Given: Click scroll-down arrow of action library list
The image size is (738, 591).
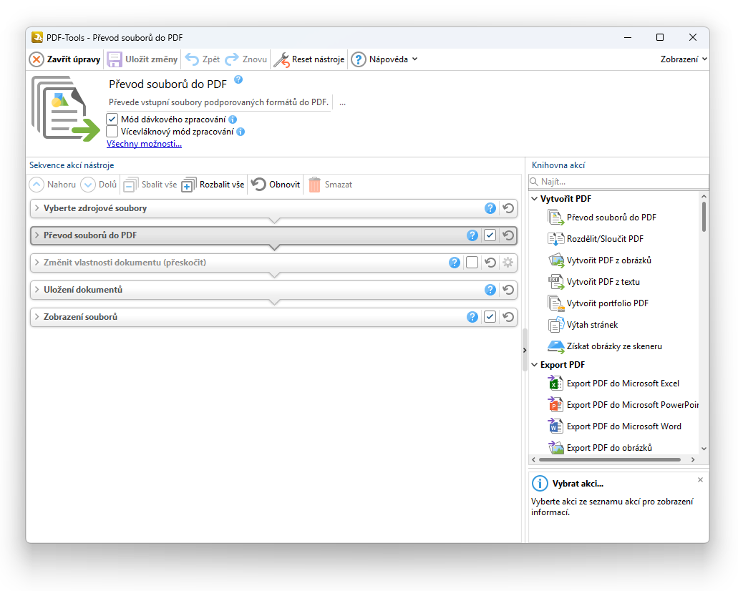Looking at the screenshot, I should coord(704,449).
